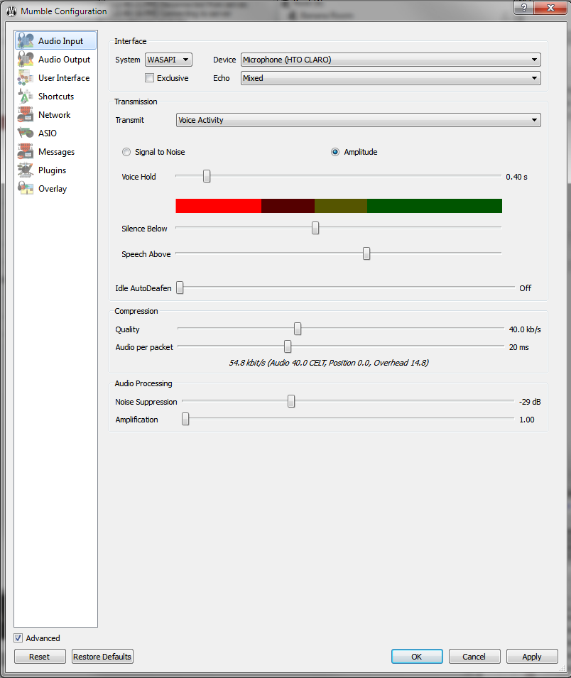
Task: Click the 1.00 amplification value
Action: (x=527, y=420)
